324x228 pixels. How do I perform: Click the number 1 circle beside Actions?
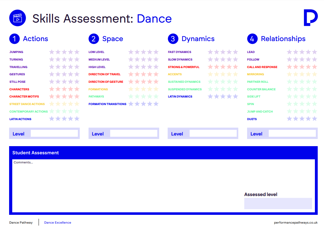pyautogui.click(x=14, y=39)
